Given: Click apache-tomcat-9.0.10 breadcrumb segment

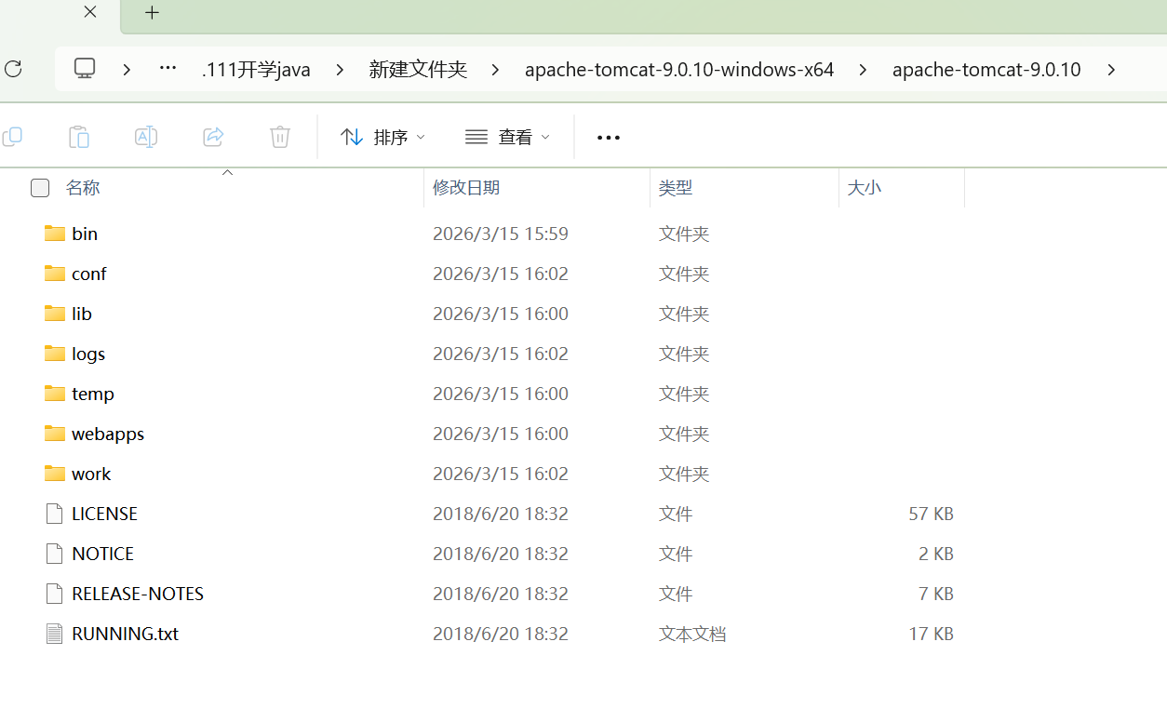Looking at the screenshot, I should [x=986, y=70].
